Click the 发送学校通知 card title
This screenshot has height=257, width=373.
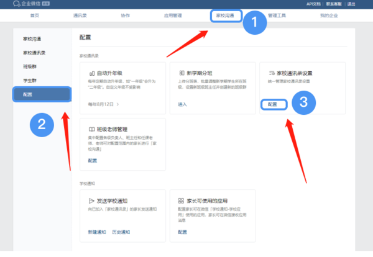[113, 201]
